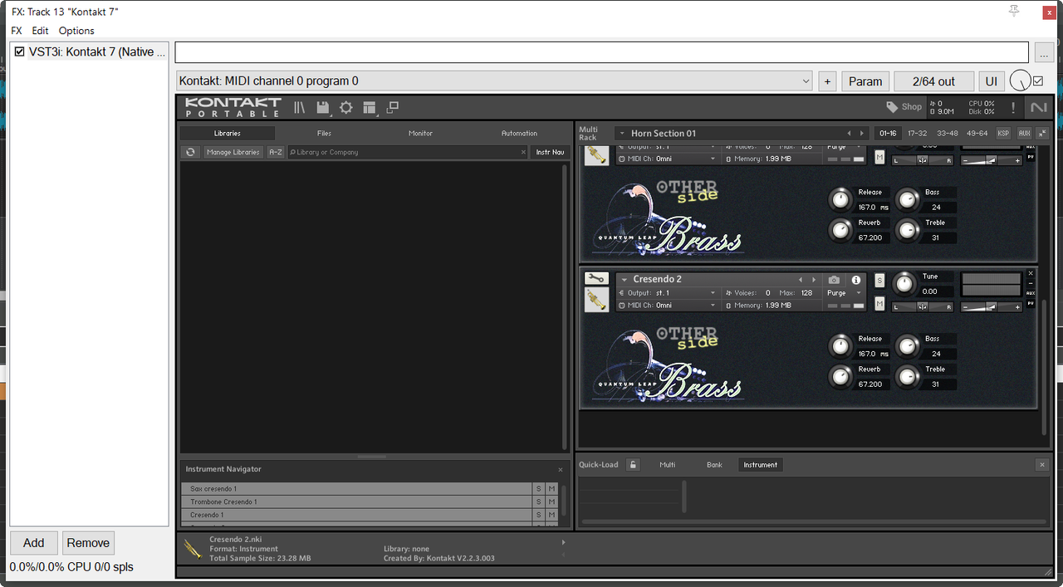Expand the info pane arrow beside Cresendo 2.nki
The image size is (1063, 587).
coord(563,542)
